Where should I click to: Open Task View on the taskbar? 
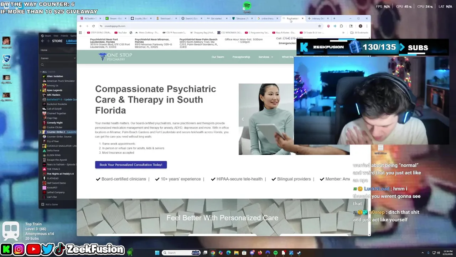pos(205,253)
